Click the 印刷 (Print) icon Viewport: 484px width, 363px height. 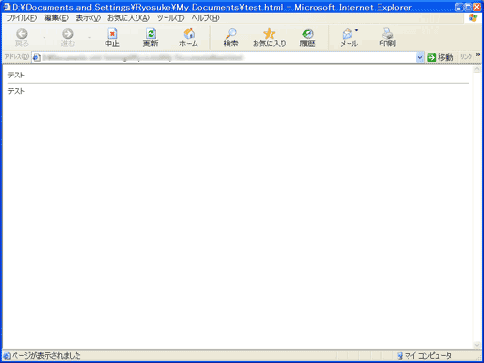(387, 38)
